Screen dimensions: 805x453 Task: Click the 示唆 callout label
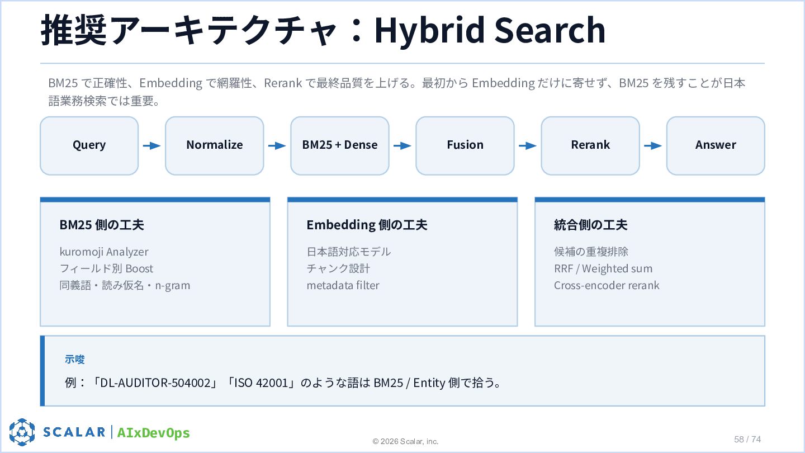(74, 360)
